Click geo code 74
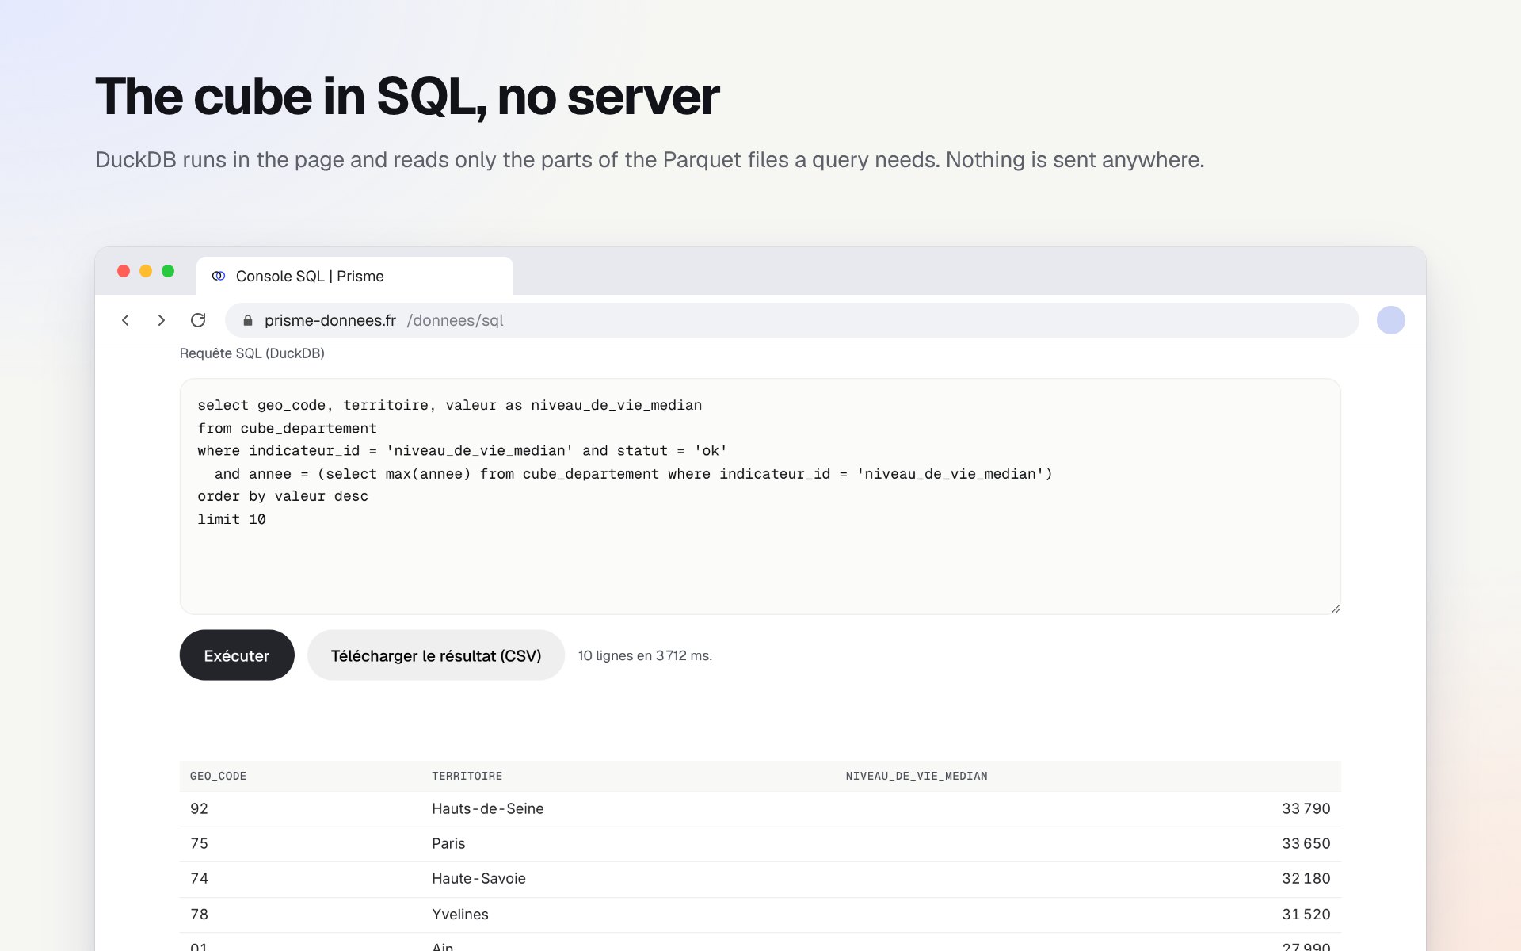This screenshot has height=951, width=1521. click(199, 878)
